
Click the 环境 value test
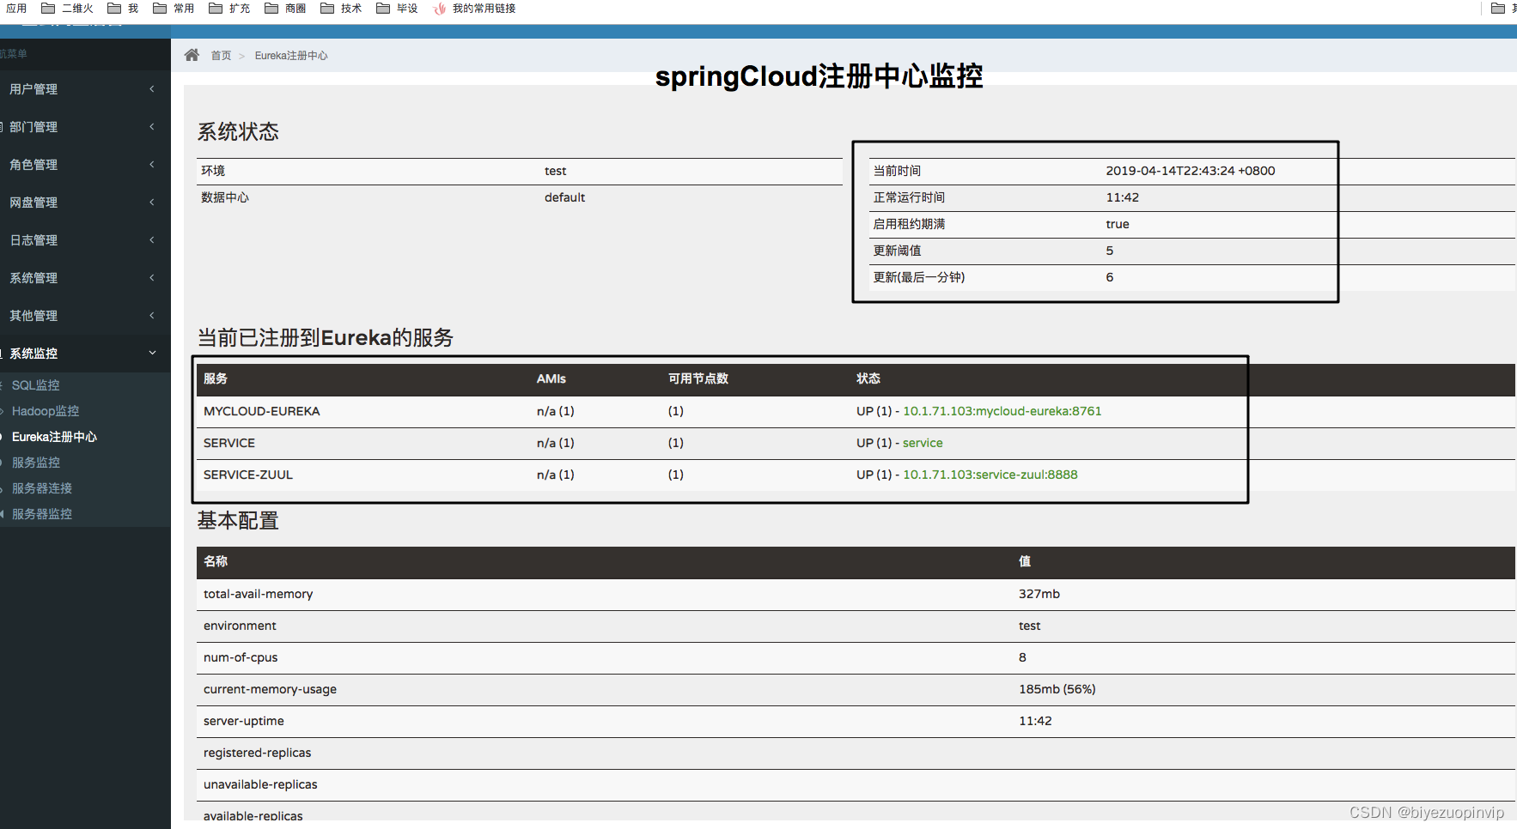coord(556,171)
